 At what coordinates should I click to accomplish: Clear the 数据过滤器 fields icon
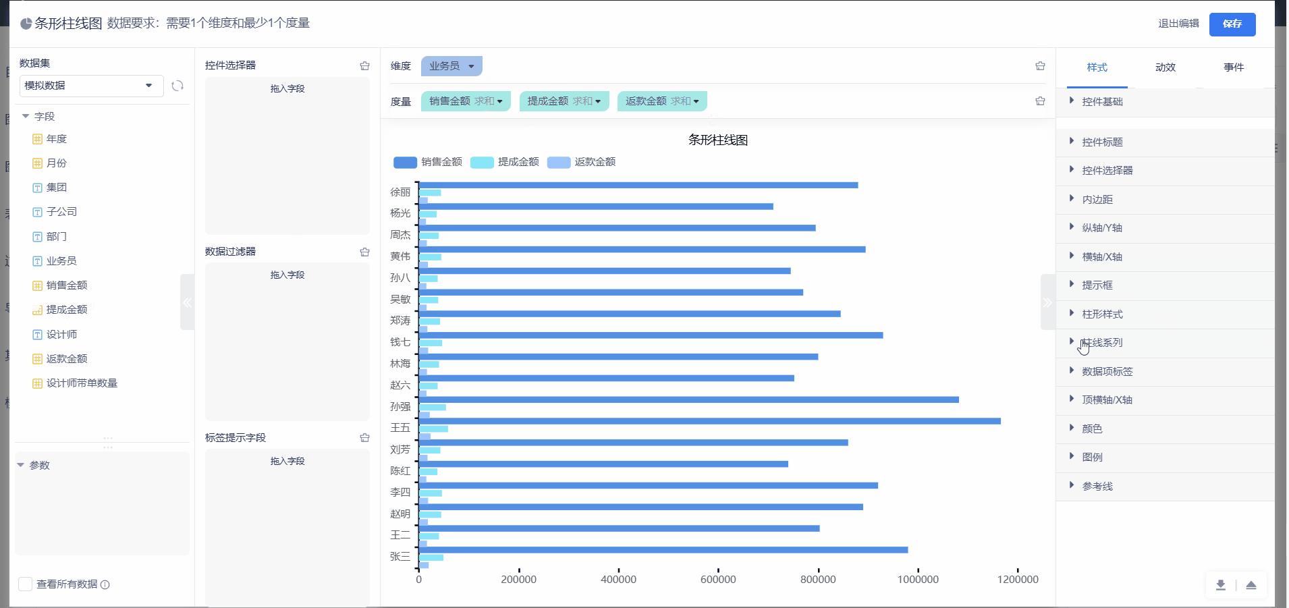364,252
